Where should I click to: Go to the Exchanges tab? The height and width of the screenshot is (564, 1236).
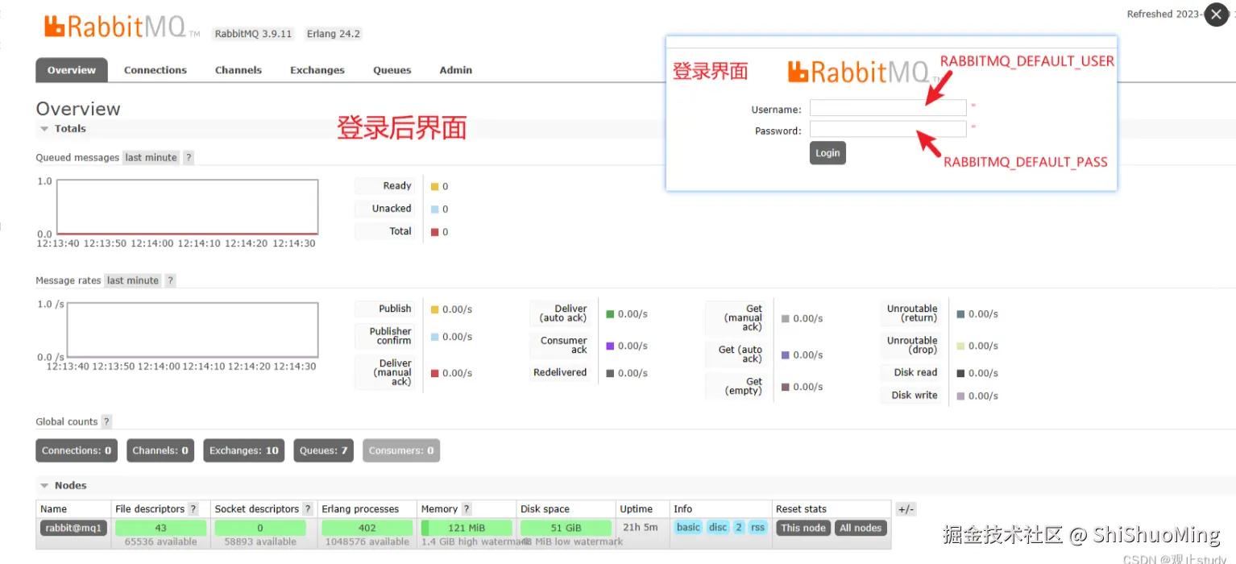tap(317, 70)
